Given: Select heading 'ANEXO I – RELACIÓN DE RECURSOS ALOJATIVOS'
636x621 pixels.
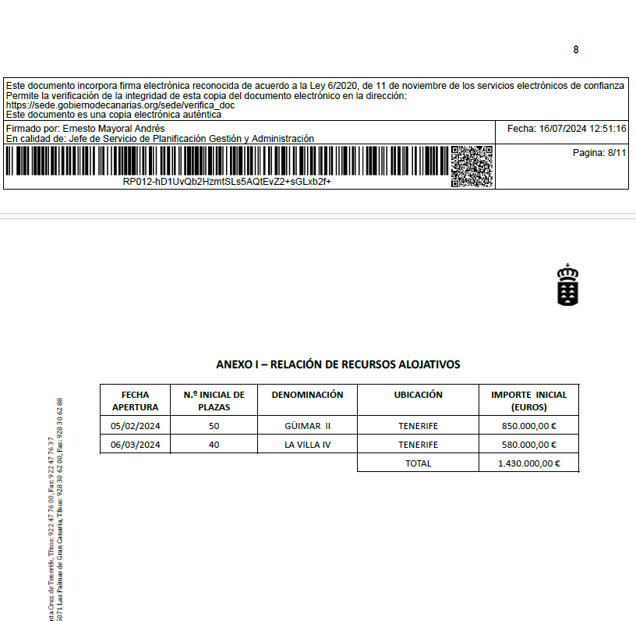Looking at the screenshot, I should pyautogui.click(x=338, y=364).
